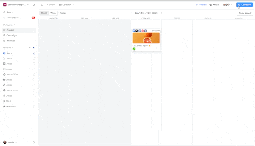
Task: Open the Sample workspace dropdown
Action: point(16,5)
